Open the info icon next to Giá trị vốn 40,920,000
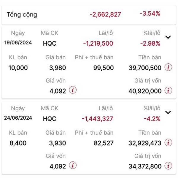The width and height of the screenshot is (178, 178). pos(168,90)
